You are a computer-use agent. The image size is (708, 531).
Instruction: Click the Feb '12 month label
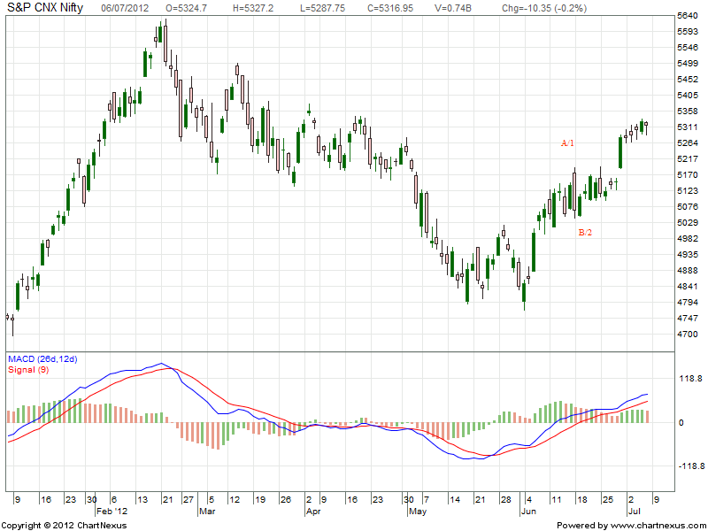coord(112,512)
